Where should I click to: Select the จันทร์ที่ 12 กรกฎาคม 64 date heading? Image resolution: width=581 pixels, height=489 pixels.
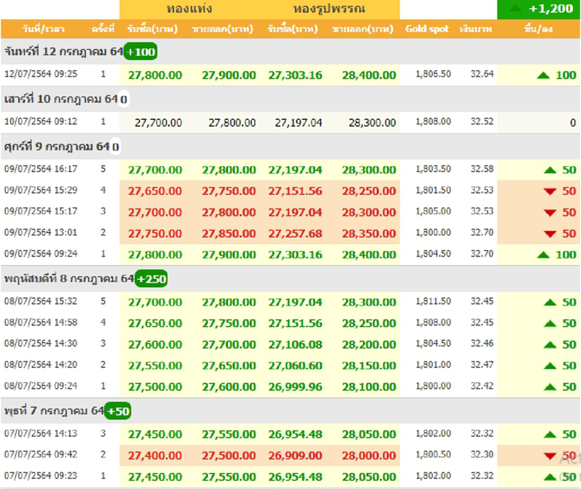(x=64, y=51)
